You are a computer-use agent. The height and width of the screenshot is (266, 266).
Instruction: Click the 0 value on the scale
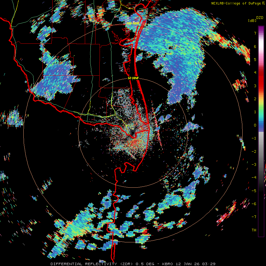click(255, 125)
